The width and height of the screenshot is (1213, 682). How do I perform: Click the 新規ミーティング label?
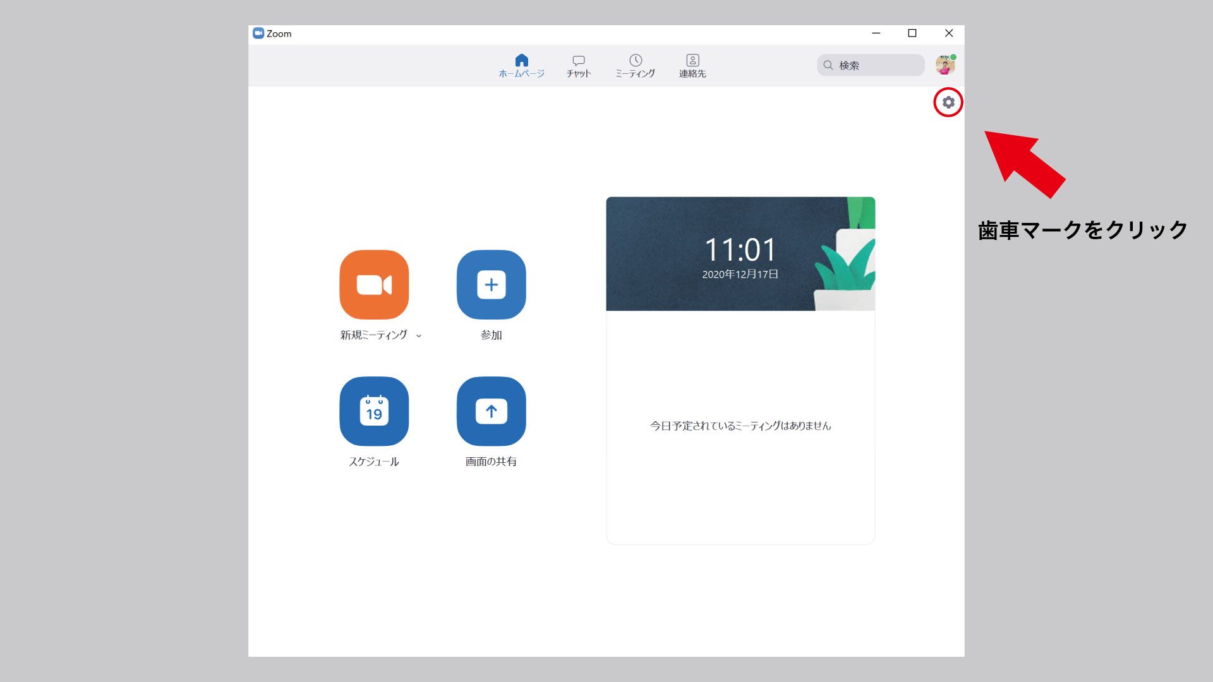click(x=373, y=335)
